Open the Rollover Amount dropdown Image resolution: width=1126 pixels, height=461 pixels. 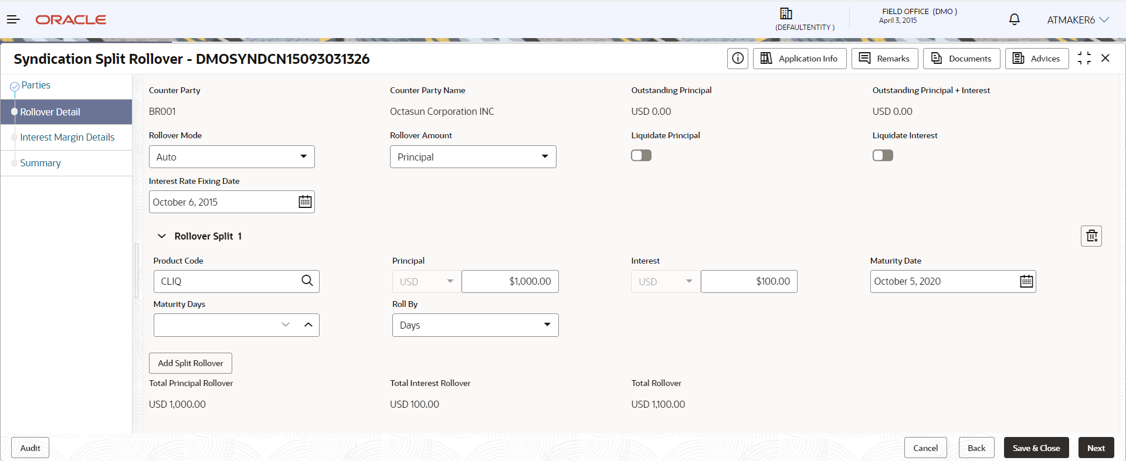pyautogui.click(x=473, y=157)
